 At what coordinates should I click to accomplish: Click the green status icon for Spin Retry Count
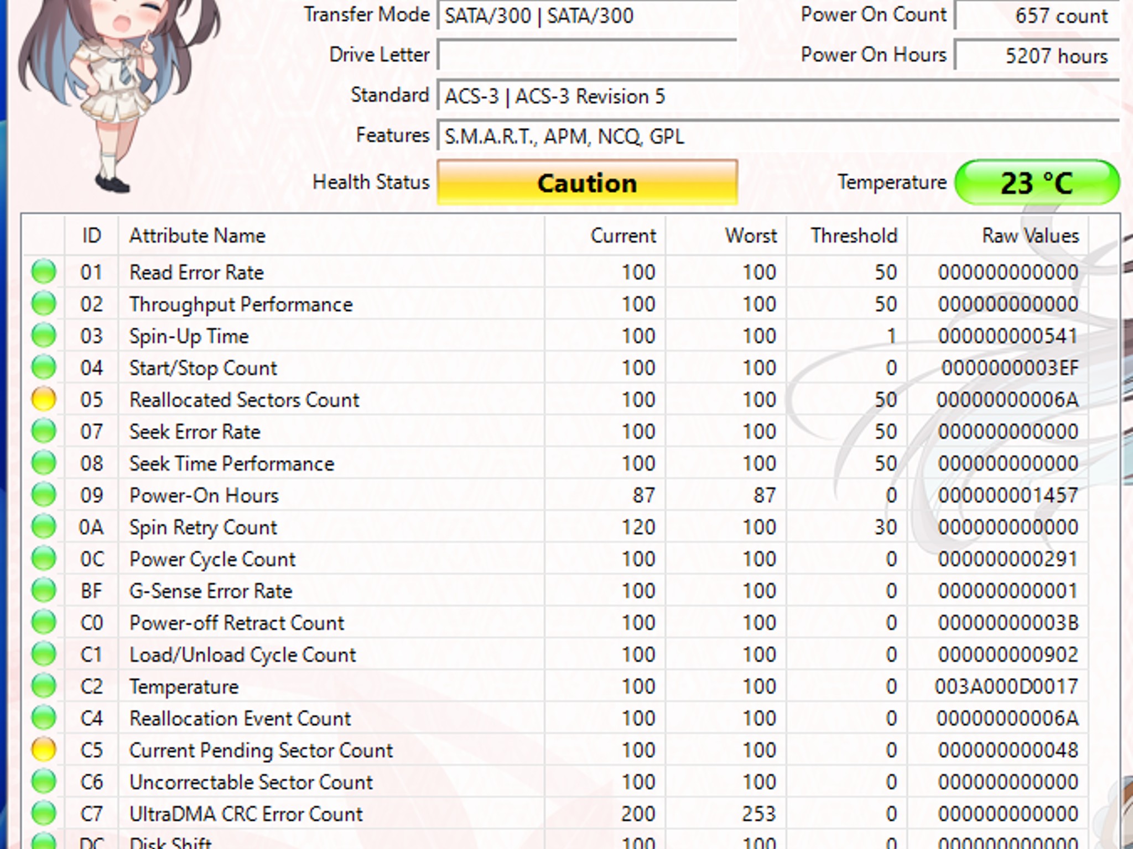coord(44,526)
